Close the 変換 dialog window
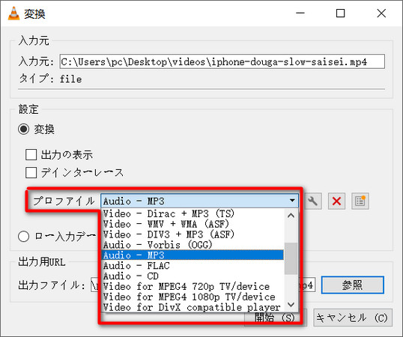The height and width of the screenshot is (337, 403). [x=381, y=13]
